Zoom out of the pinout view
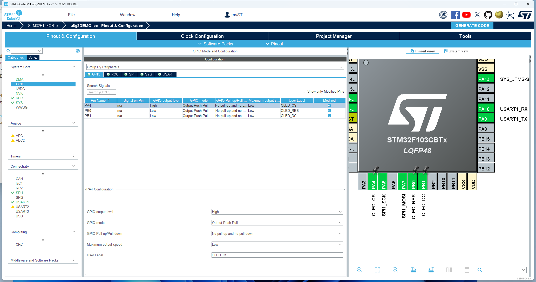This screenshot has width=536, height=282. [x=395, y=270]
